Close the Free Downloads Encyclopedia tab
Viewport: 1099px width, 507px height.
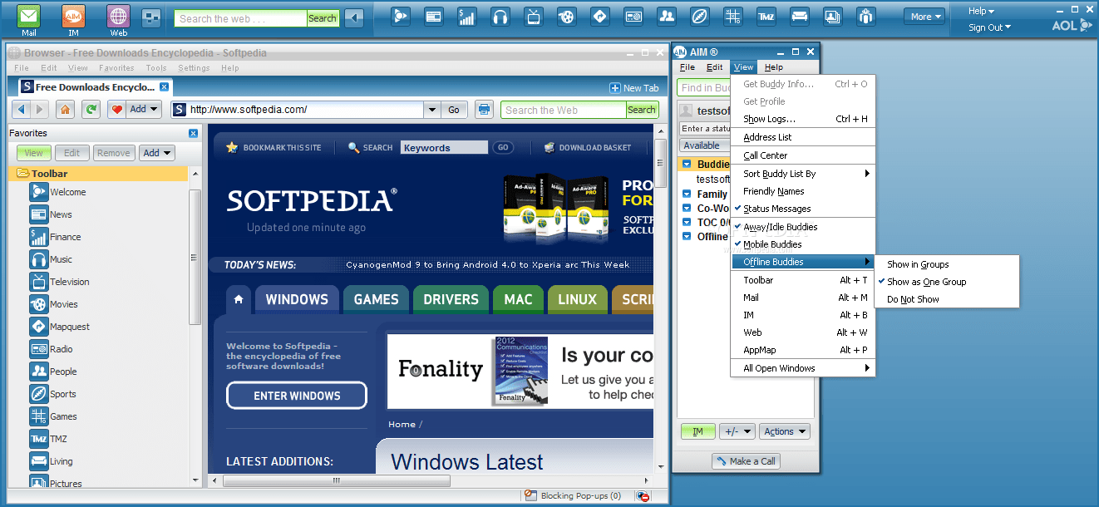click(164, 86)
